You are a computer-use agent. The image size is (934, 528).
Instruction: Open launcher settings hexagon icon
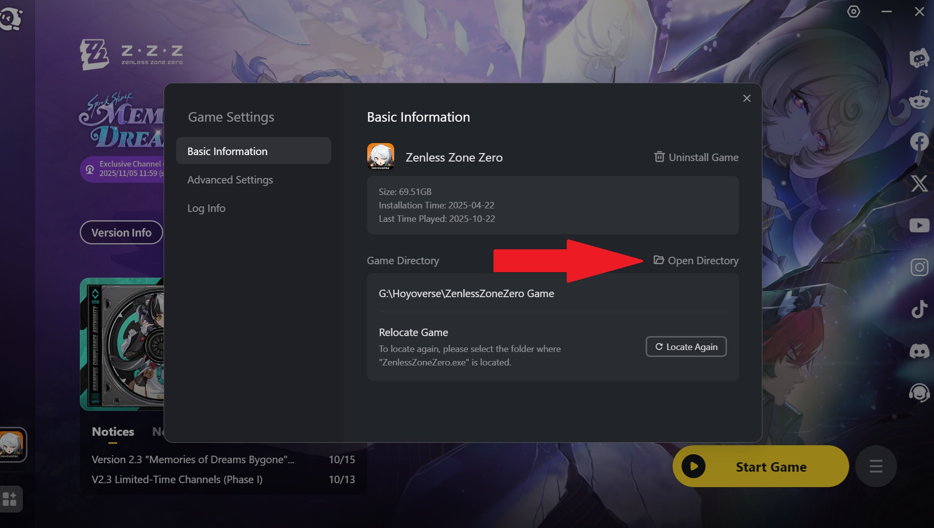point(854,11)
